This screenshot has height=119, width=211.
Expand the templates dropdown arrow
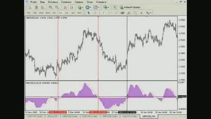[99, 7]
